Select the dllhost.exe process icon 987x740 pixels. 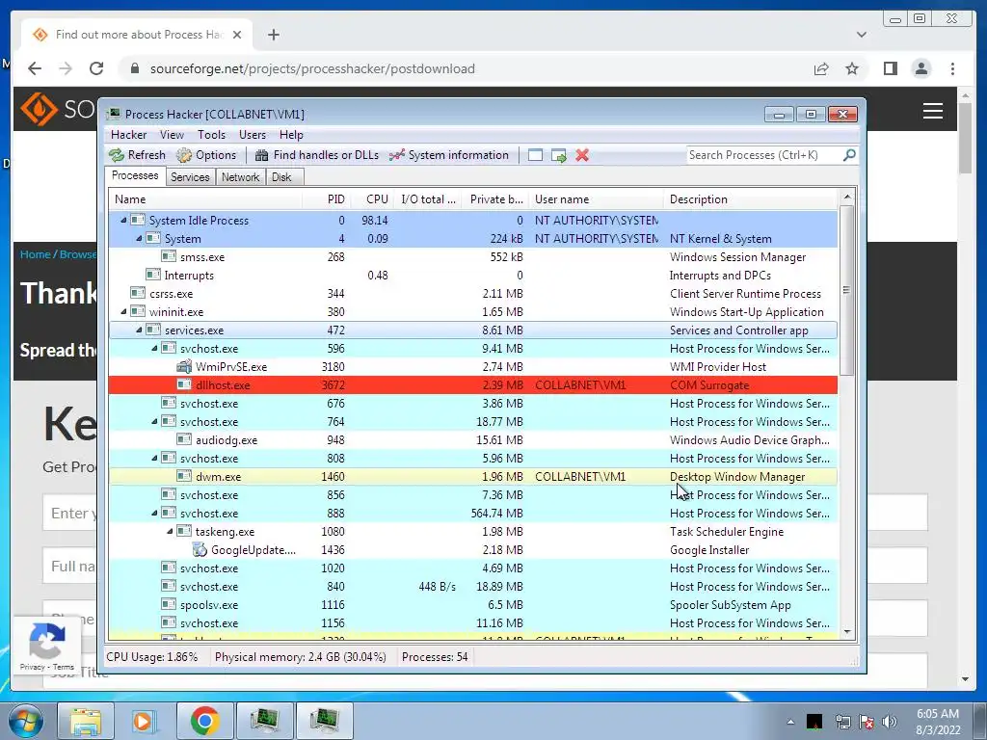(x=184, y=384)
